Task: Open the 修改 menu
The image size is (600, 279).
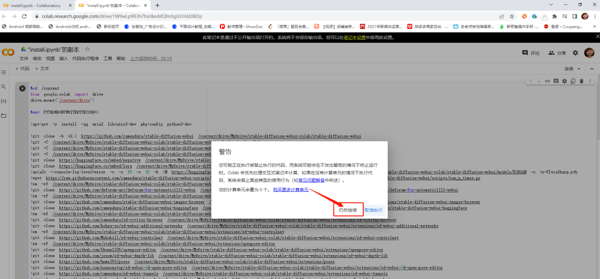Action: pos(37,58)
